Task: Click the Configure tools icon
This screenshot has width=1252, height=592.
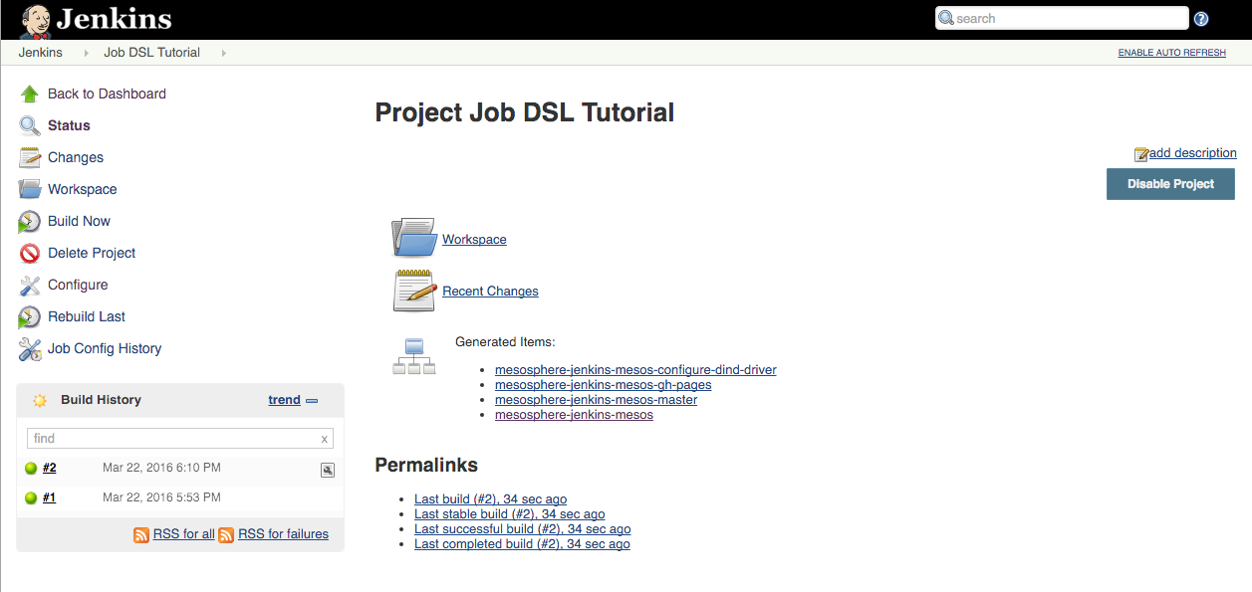Action: point(30,285)
